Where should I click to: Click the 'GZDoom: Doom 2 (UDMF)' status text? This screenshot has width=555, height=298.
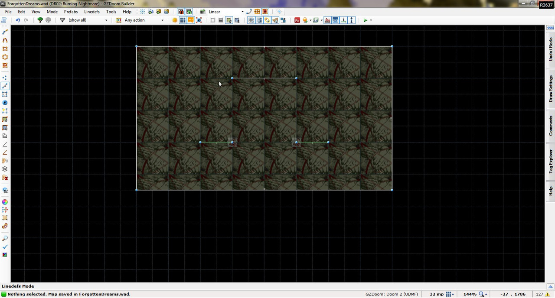pyautogui.click(x=392, y=294)
